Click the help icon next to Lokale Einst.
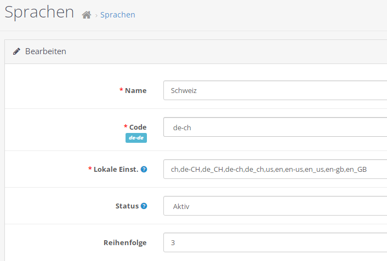387x261 pixels. (144, 170)
